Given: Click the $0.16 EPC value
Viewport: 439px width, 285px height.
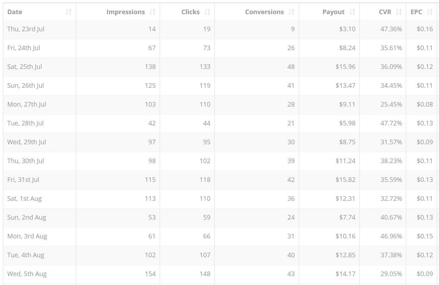Looking at the screenshot, I should (425, 29).
